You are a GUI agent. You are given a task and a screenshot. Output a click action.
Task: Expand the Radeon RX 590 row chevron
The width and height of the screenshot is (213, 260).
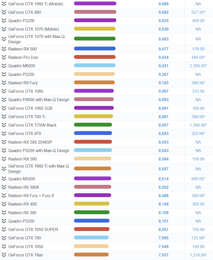coord(4,49)
